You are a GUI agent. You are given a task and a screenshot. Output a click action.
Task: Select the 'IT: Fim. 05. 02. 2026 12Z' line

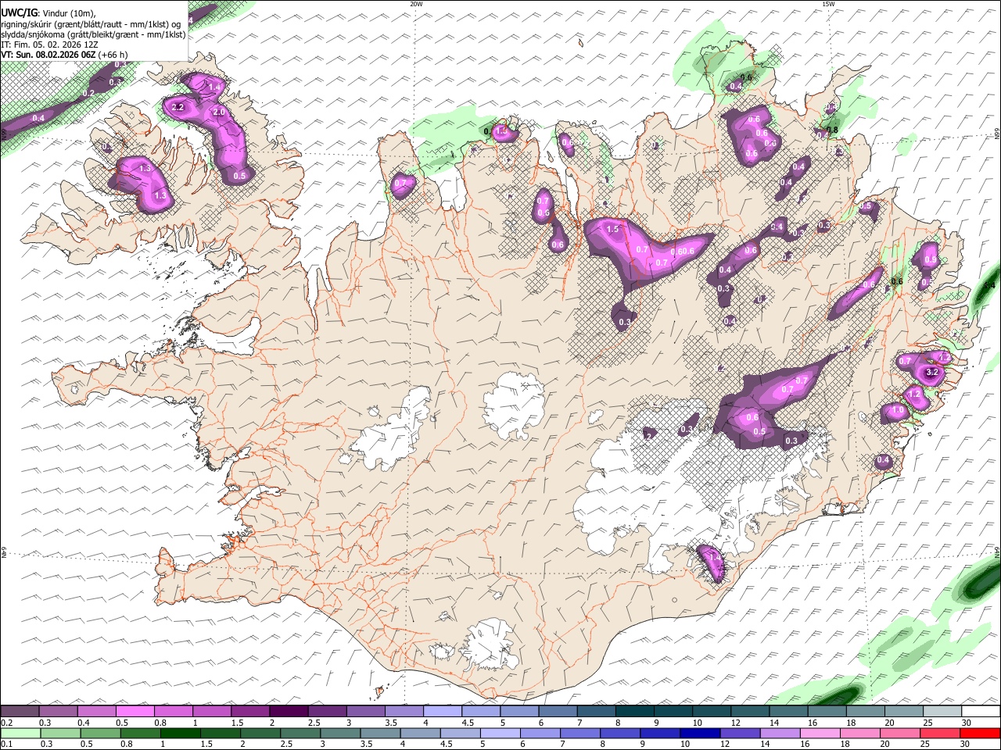tap(49, 45)
